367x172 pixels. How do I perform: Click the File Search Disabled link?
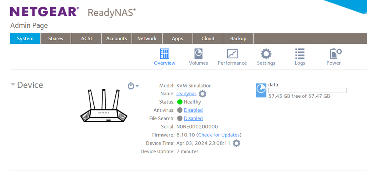click(193, 119)
